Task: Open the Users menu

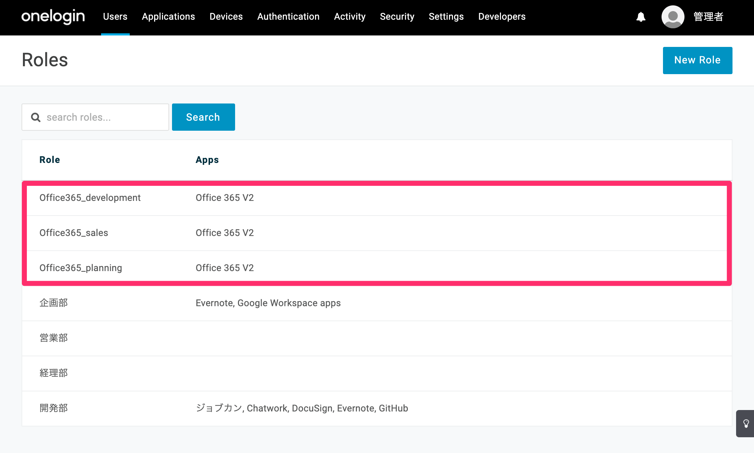Action: click(x=115, y=16)
